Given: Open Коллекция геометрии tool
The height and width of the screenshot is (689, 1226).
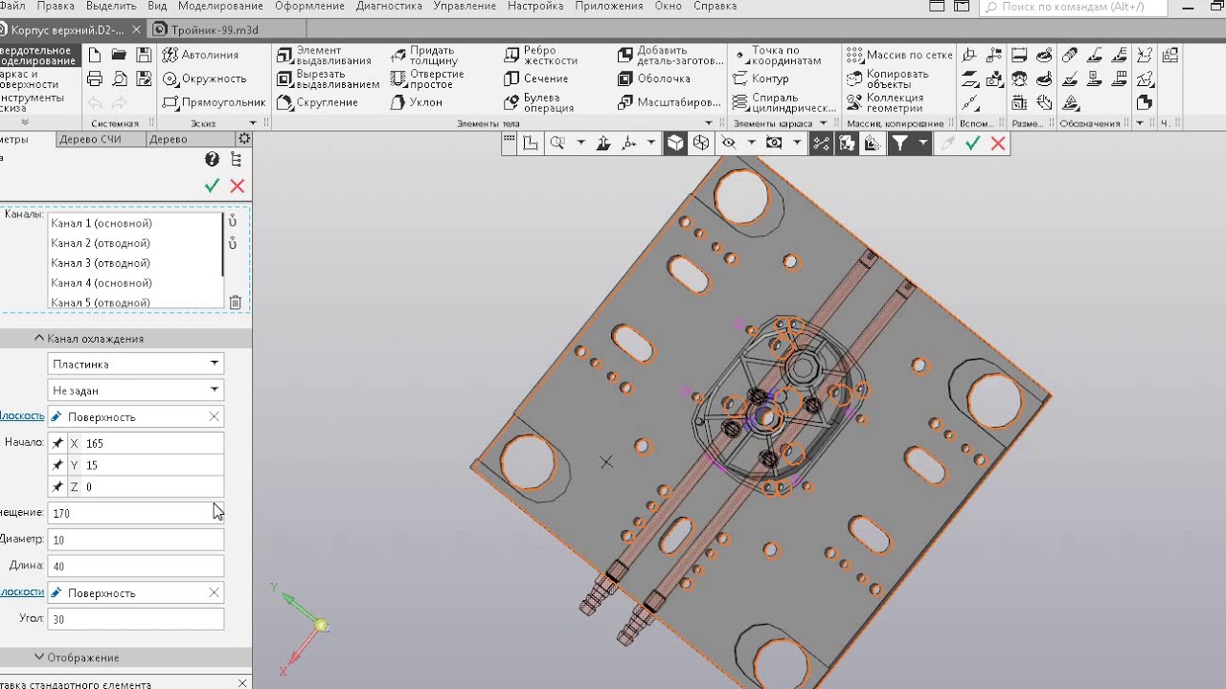Looking at the screenshot, I should [886, 102].
